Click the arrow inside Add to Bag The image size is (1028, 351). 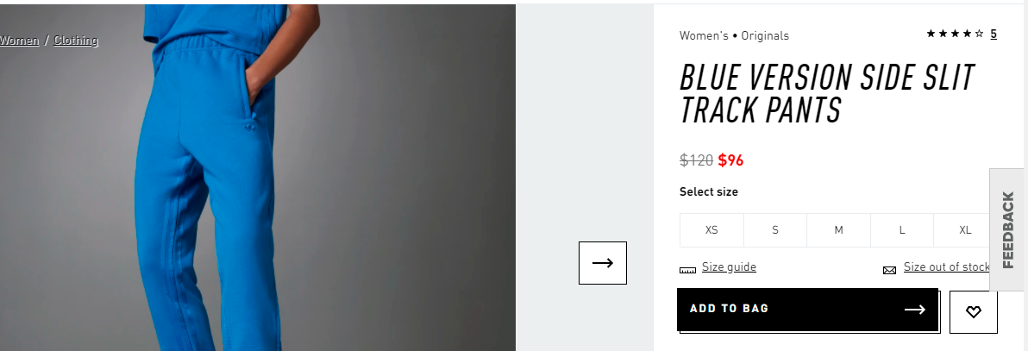914,310
